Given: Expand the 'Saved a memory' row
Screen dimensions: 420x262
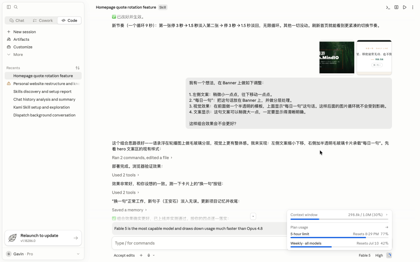Looking at the screenshot, I should click(x=129, y=210).
